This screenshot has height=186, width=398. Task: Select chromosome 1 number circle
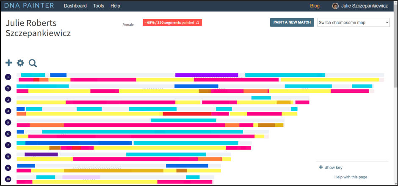tap(8, 77)
